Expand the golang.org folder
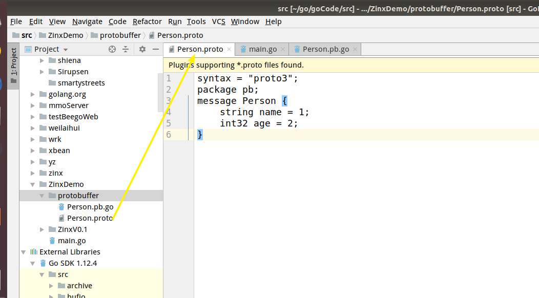Image resolution: width=539 pixels, height=298 pixels. click(x=33, y=94)
